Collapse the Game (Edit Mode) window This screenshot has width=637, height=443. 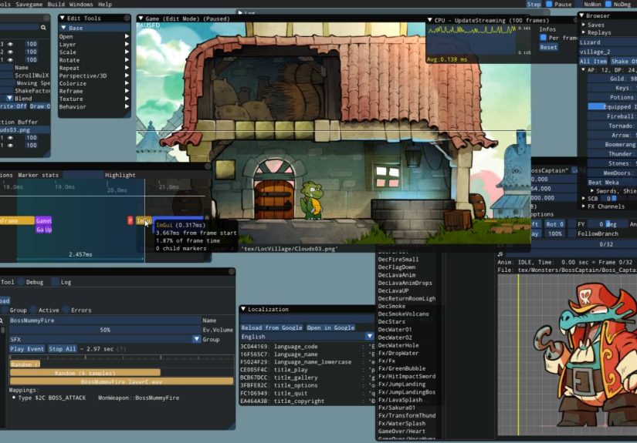pos(141,18)
